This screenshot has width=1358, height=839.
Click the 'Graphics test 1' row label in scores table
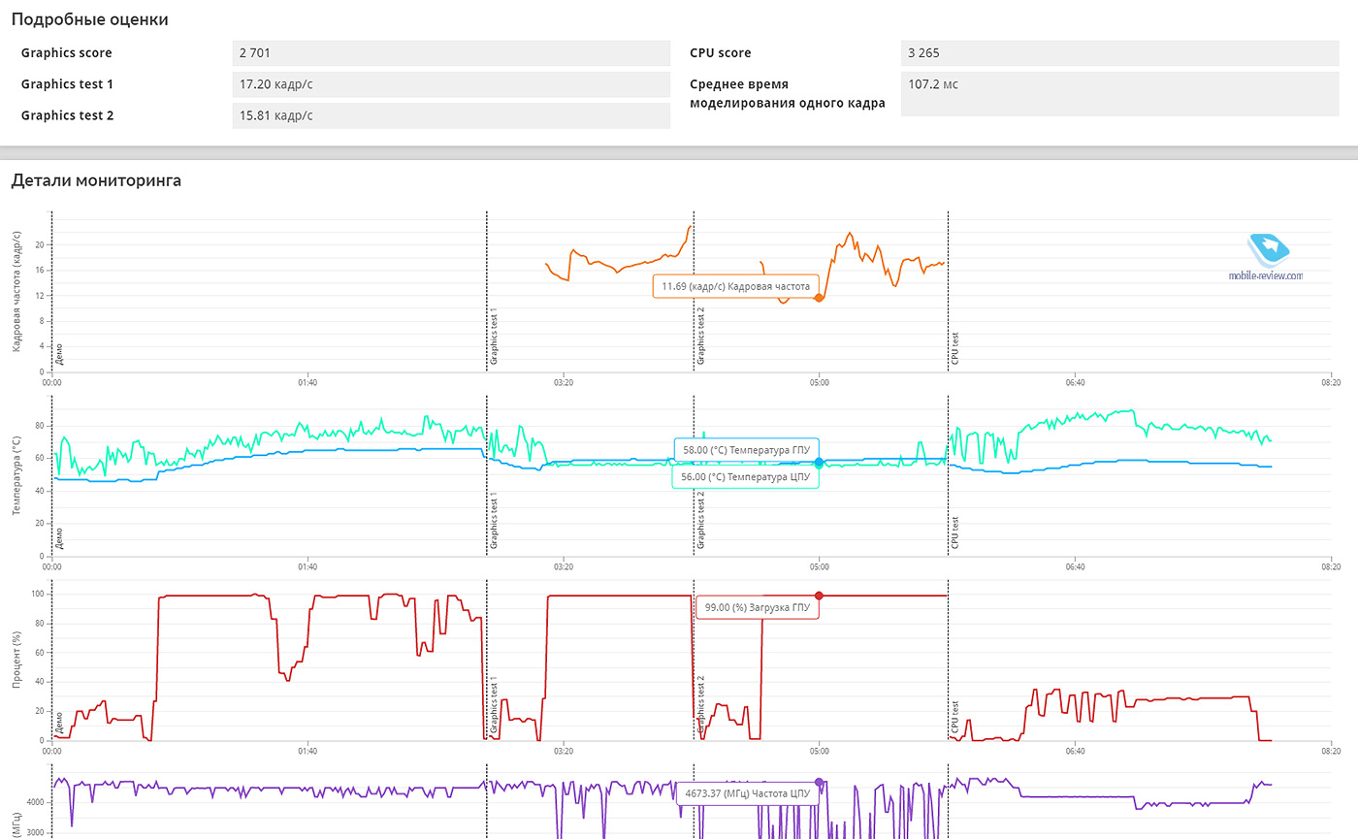(x=68, y=84)
